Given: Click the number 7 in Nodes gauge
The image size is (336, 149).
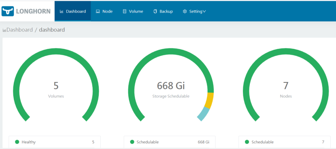Looking at the screenshot, I should [286, 86].
